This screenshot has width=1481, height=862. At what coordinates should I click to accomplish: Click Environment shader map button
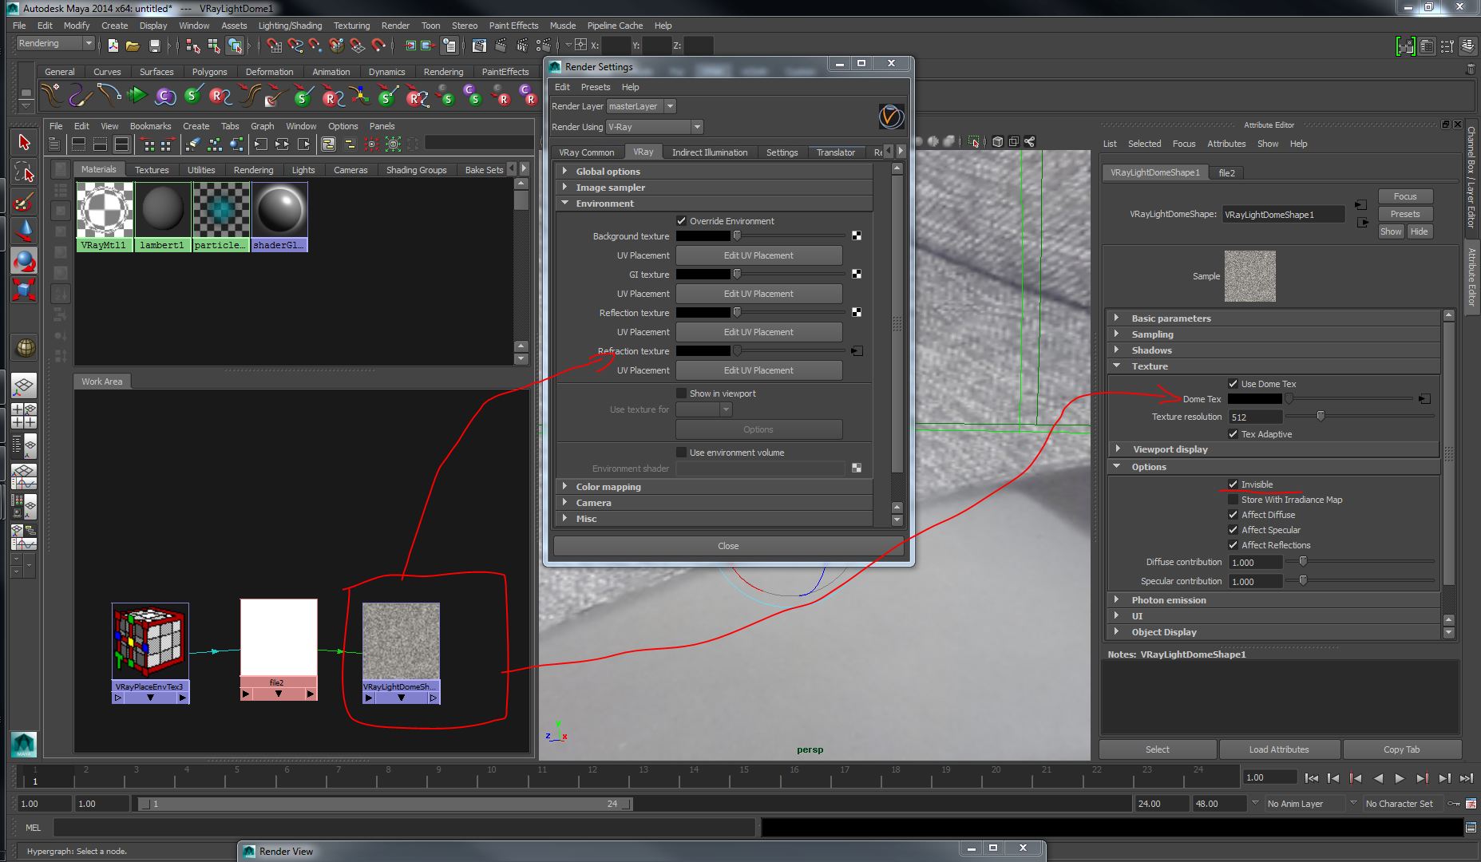click(x=857, y=469)
